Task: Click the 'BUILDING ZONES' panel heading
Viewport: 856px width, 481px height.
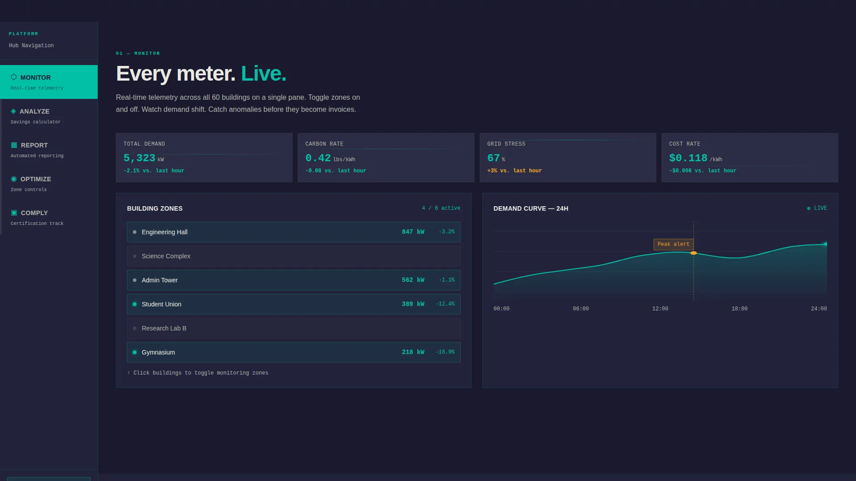Action: [x=155, y=208]
